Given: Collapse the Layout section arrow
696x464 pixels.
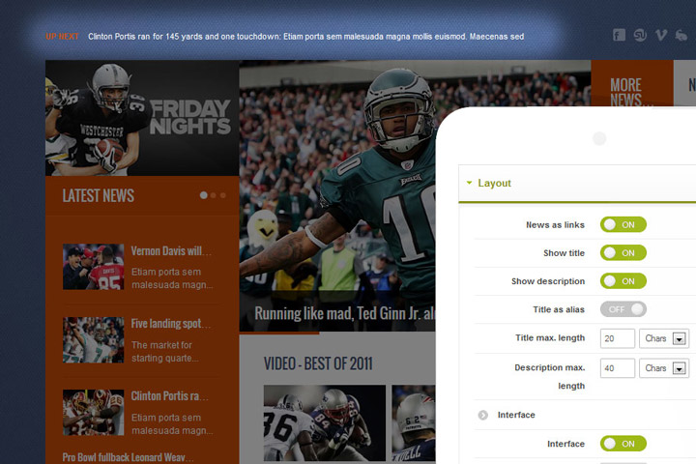Looking at the screenshot, I should point(469,183).
